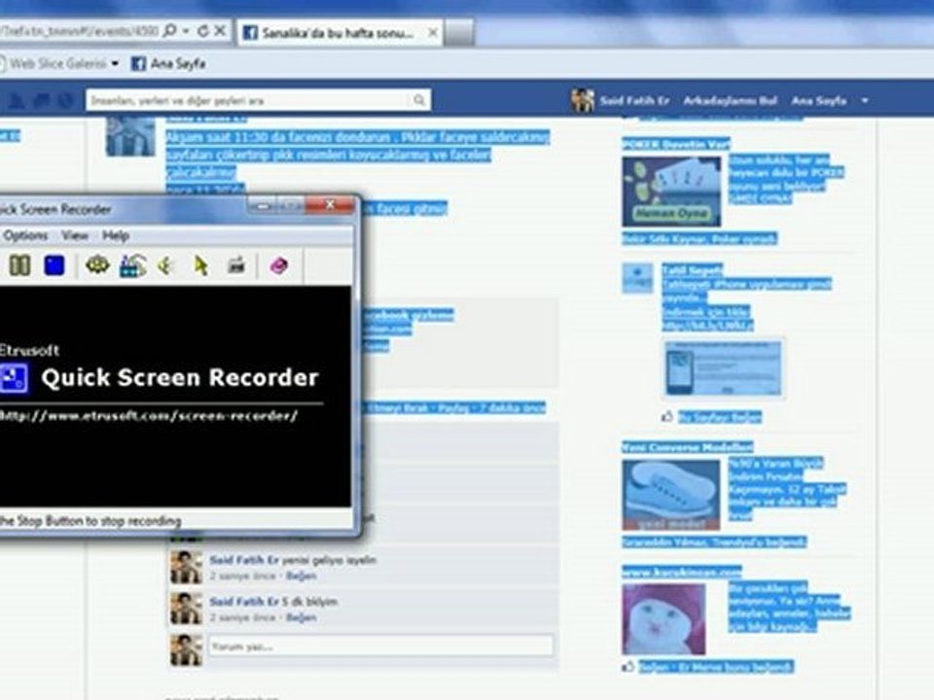The image size is (934, 700).
Task: Click the Converse shoe ad image
Action: pos(670,495)
